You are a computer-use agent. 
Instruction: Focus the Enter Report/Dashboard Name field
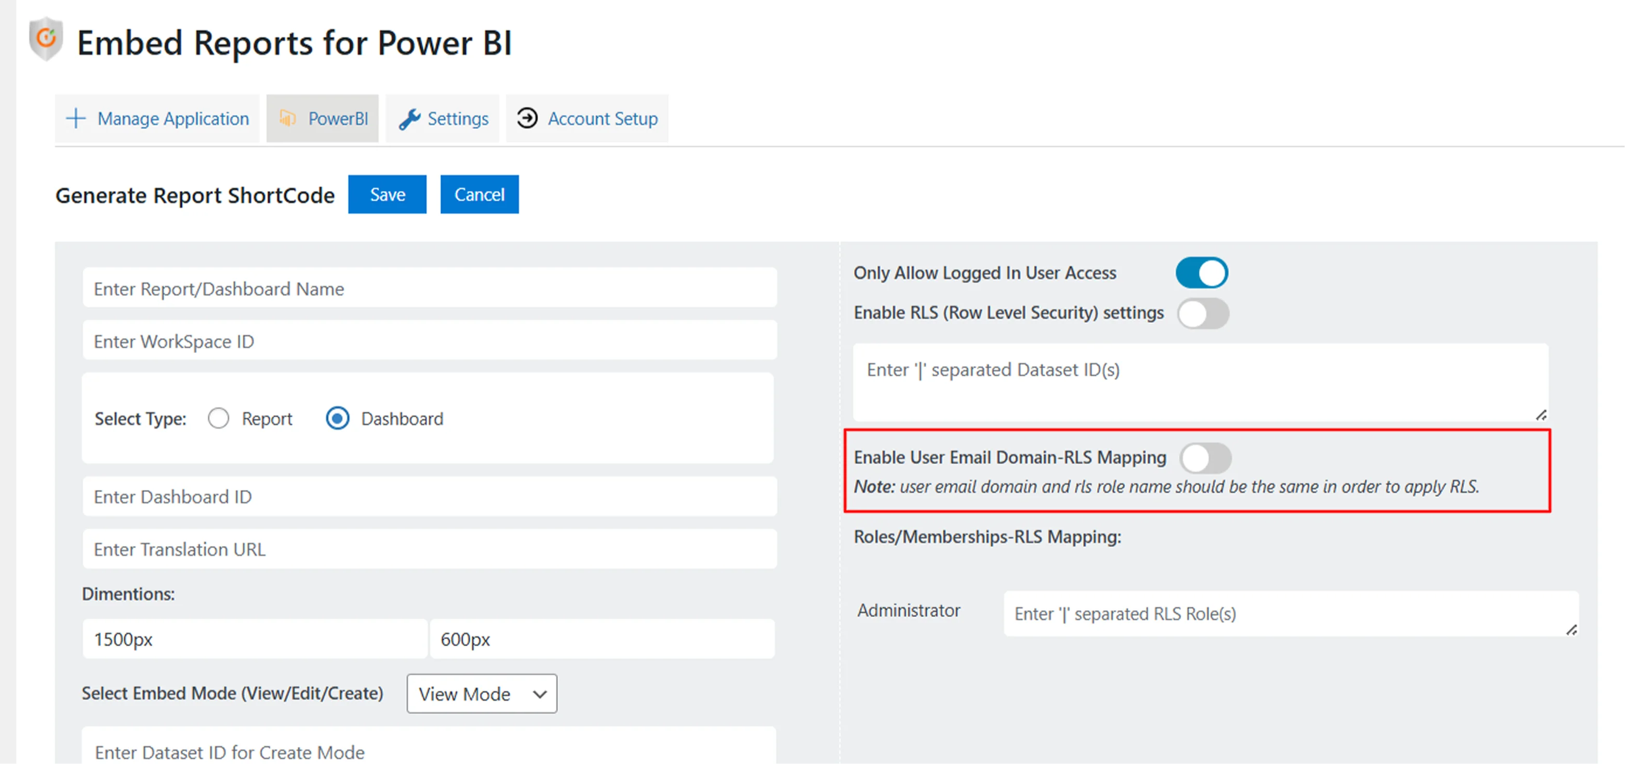click(430, 288)
